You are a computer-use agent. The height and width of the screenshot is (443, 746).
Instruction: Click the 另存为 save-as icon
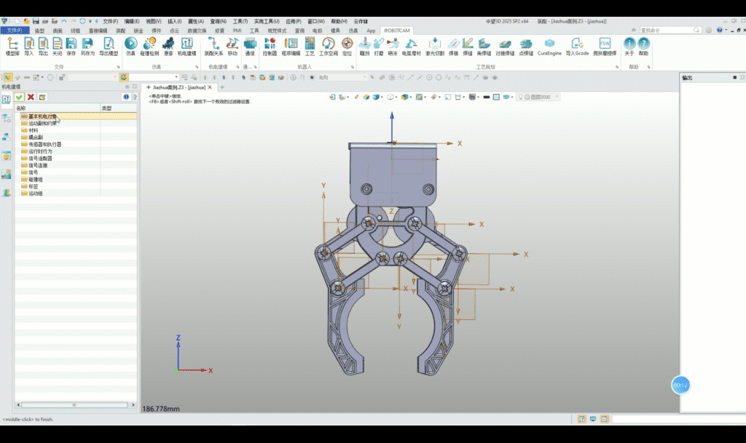[x=87, y=47]
